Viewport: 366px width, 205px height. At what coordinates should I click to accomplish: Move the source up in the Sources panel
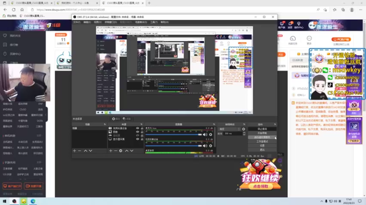pos(127,151)
